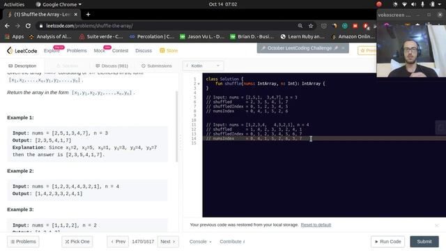Expand the Console panel
446x251 pixels.
201,242
